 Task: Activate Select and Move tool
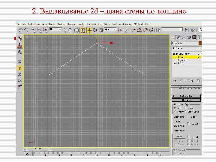pyautogui.click(x=89, y=30)
